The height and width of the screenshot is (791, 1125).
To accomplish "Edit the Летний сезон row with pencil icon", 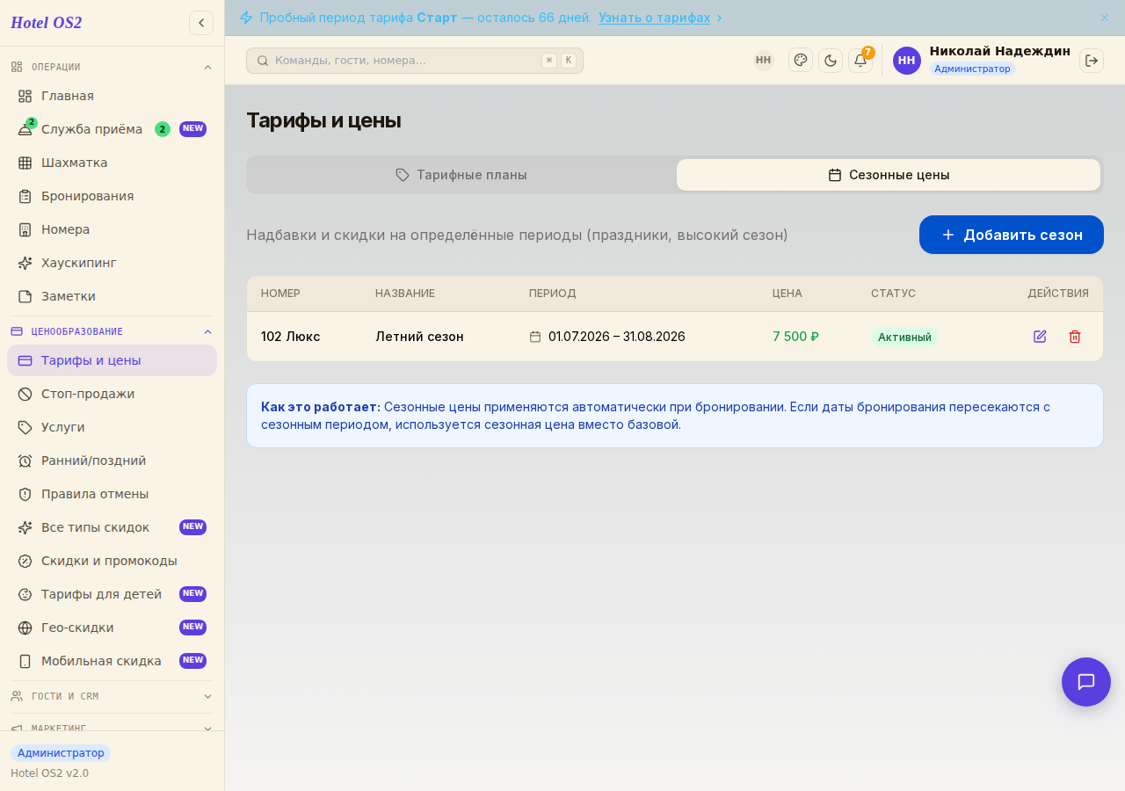I will coord(1040,337).
